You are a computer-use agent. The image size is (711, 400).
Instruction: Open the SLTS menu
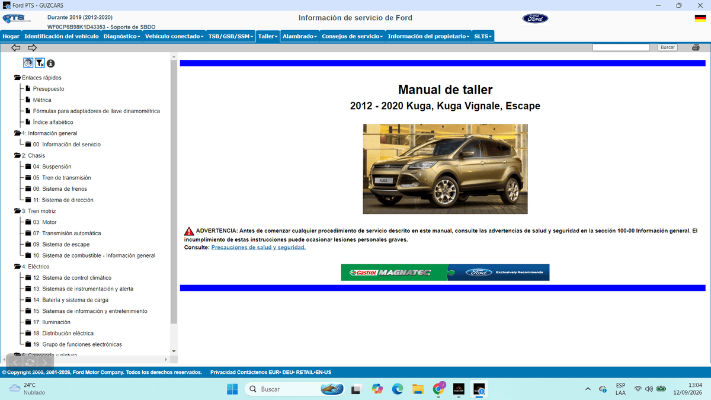point(483,36)
